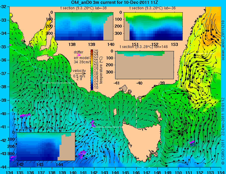The height and width of the screenshot is (174, 226).
Task: Click the '143' axis label in the lat=-41 inset
Action: pyautogui.click(x=40, y=165)
